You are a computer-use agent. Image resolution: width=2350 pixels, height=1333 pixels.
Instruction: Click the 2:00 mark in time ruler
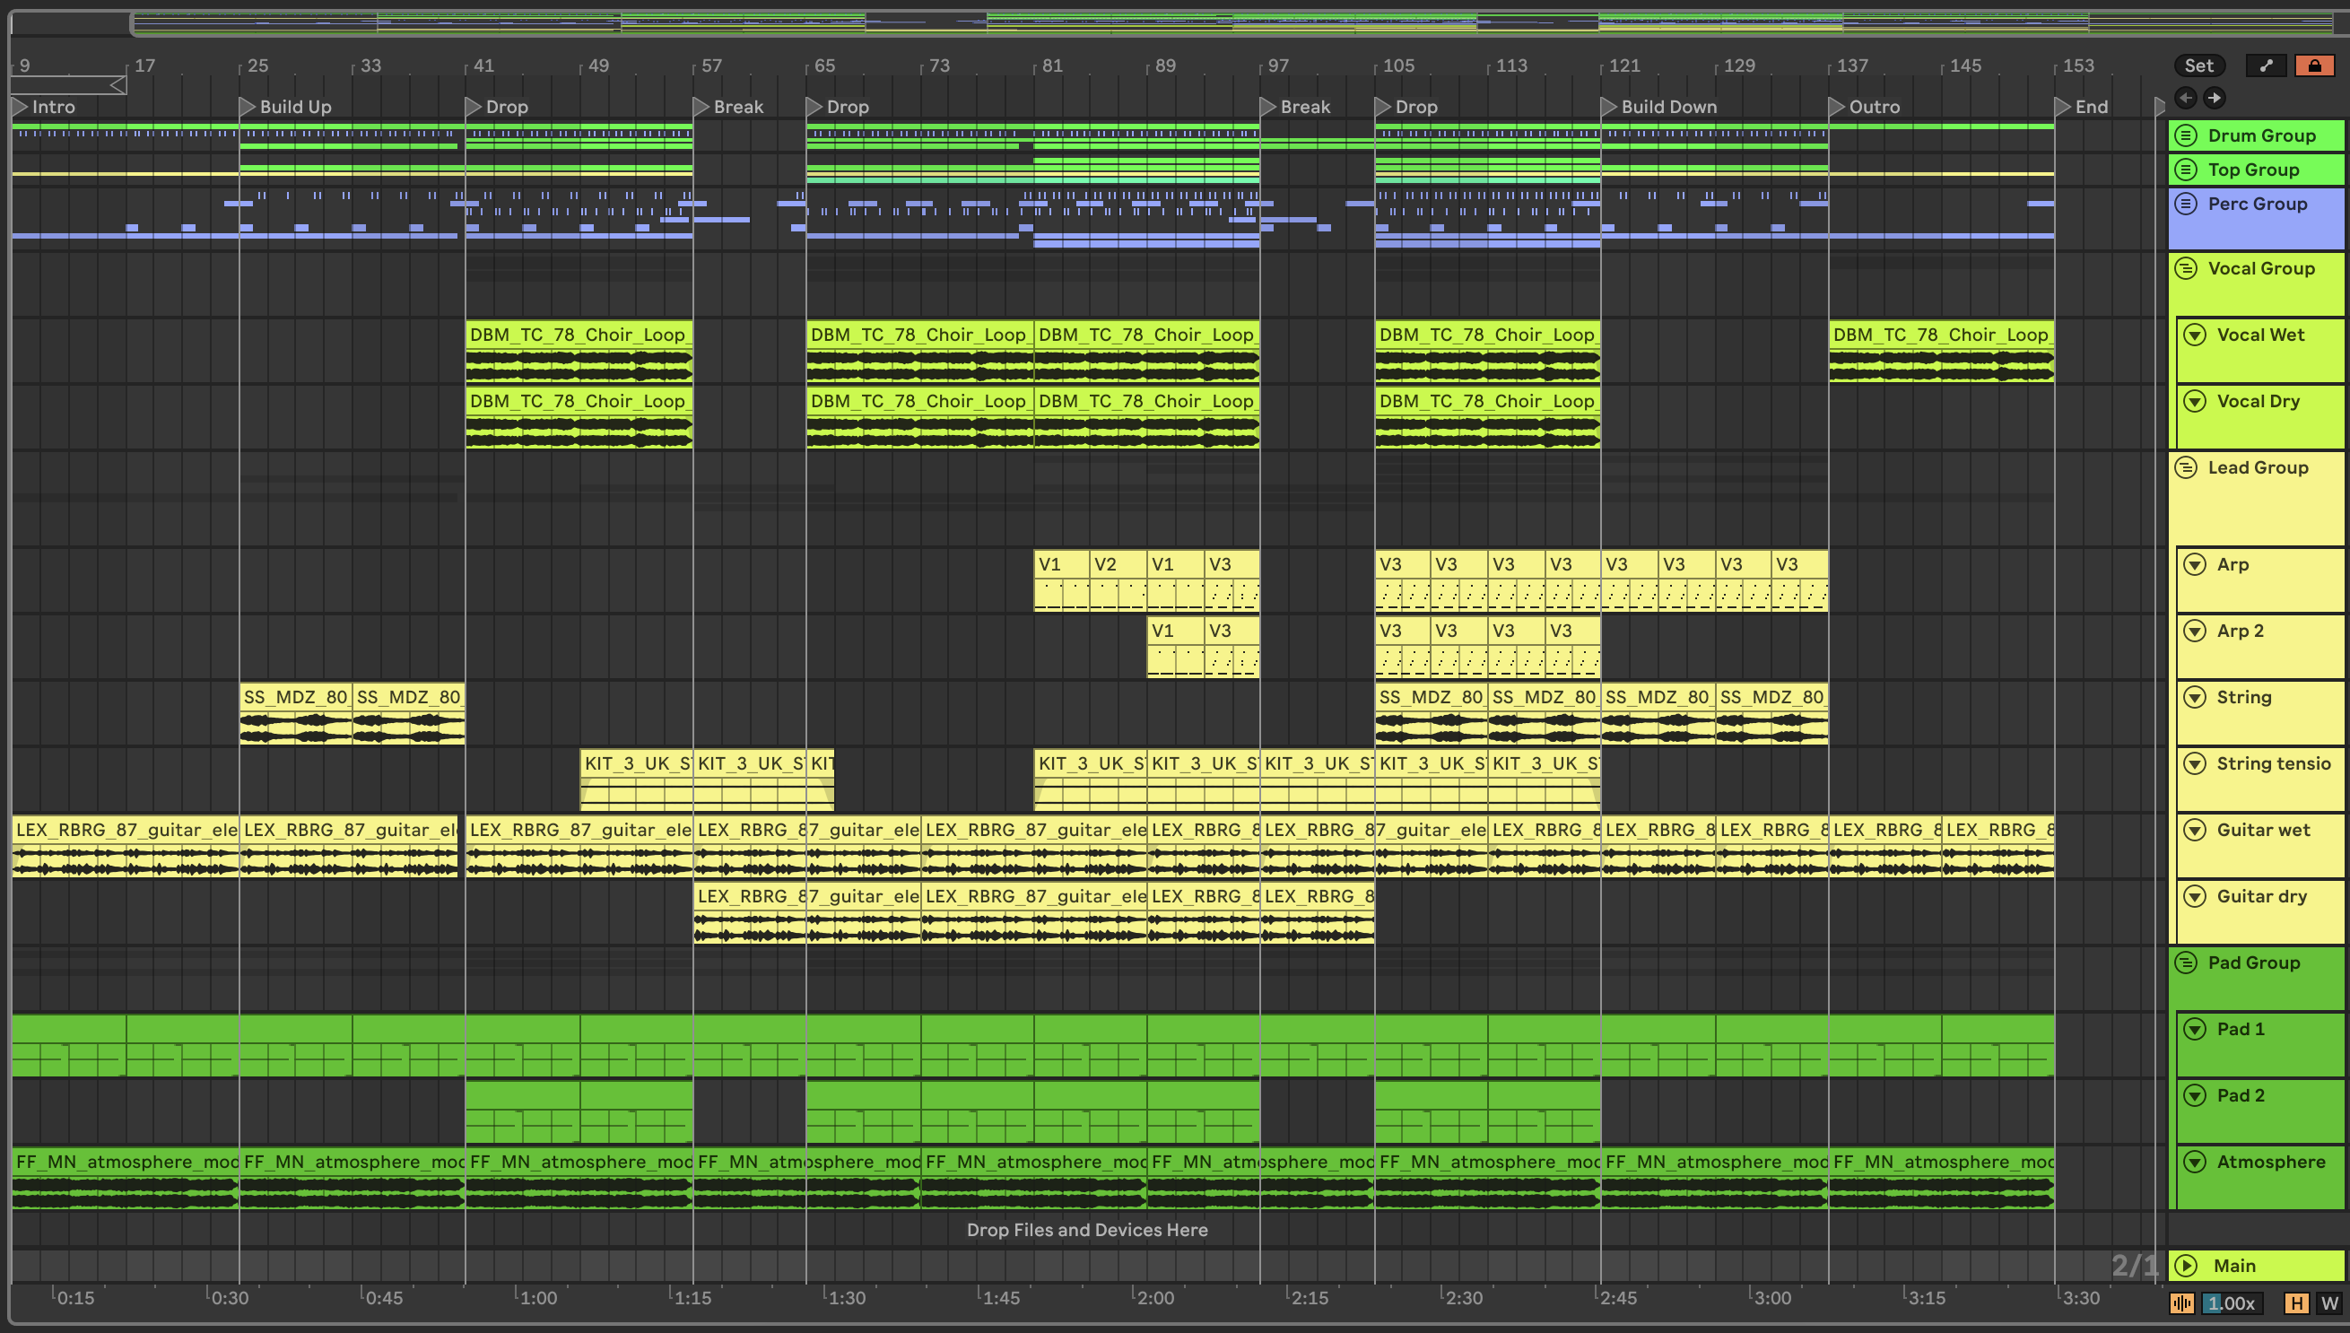click(x=1154, y=1297)
